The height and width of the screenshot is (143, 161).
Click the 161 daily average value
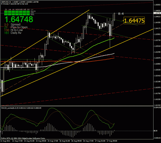point(7,33)
